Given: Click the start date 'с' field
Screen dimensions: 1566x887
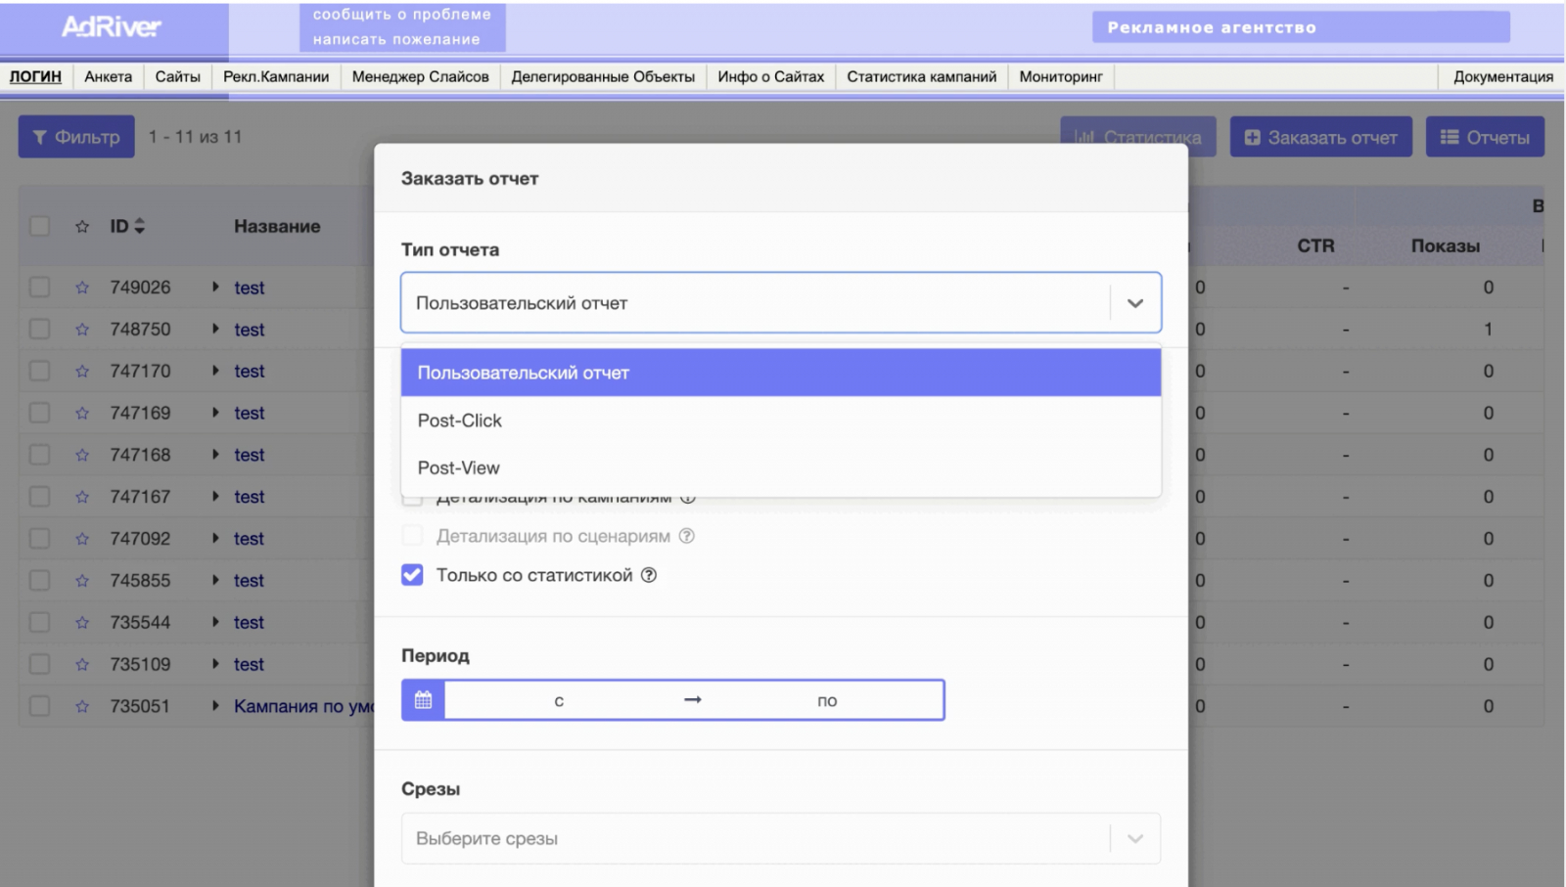Looking at the screenshot, I should pos(559,700).
